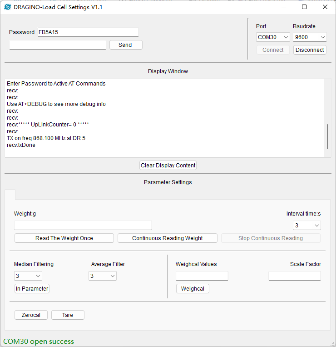Click the In Parameter button
The width and height of the screenshot is (336, 347).
tap(32, 289)
